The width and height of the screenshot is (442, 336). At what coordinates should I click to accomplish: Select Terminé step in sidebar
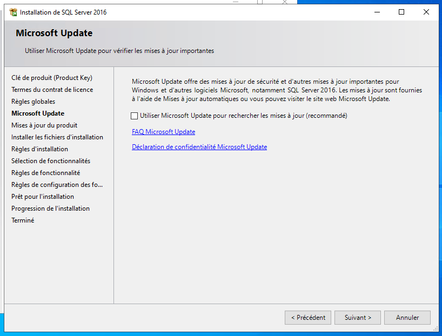pos(23,220)
